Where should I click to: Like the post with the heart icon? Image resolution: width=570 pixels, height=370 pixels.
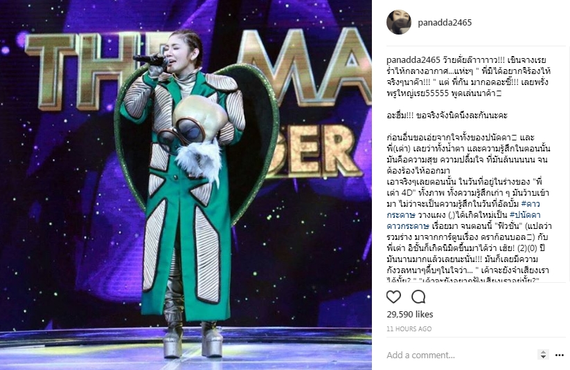click(393, 297)
